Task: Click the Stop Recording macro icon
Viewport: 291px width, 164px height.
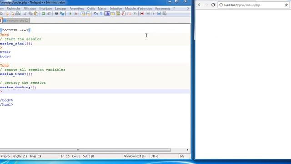Action: [x=148, y=14]
